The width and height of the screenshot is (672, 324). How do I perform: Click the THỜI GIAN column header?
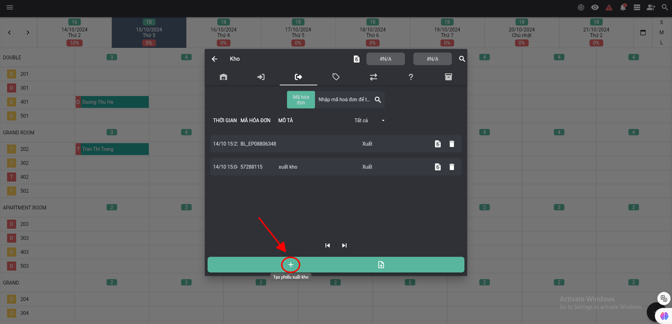click(x=225, y=120)
